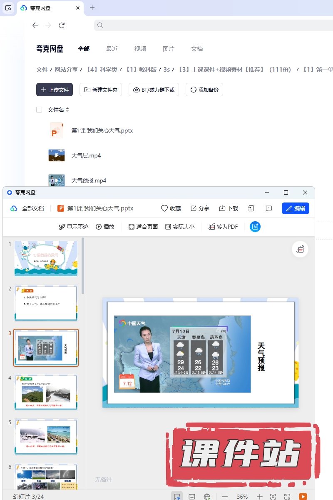This screenshot has width=333, height=500.
Task: Switch to the 文档 tab
Action: pos(197,49)
